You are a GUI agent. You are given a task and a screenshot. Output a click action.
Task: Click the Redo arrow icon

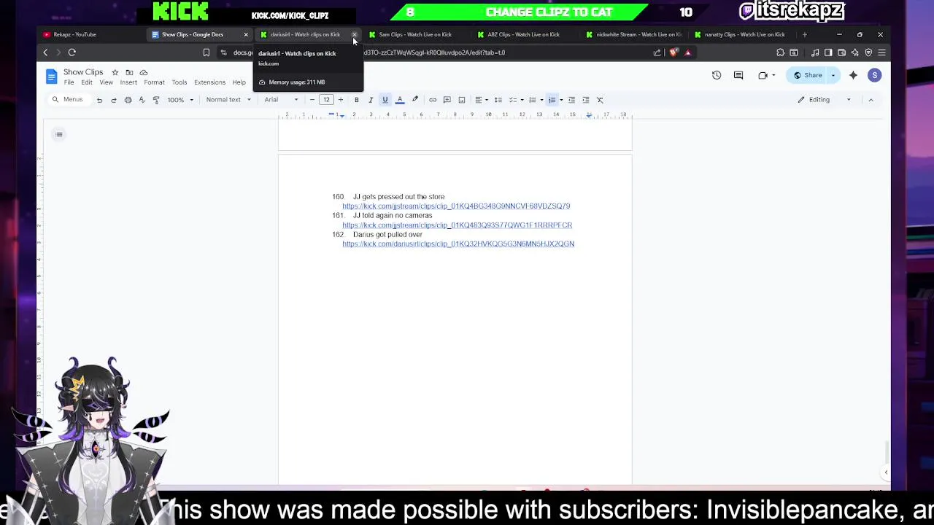click(114, 100)
